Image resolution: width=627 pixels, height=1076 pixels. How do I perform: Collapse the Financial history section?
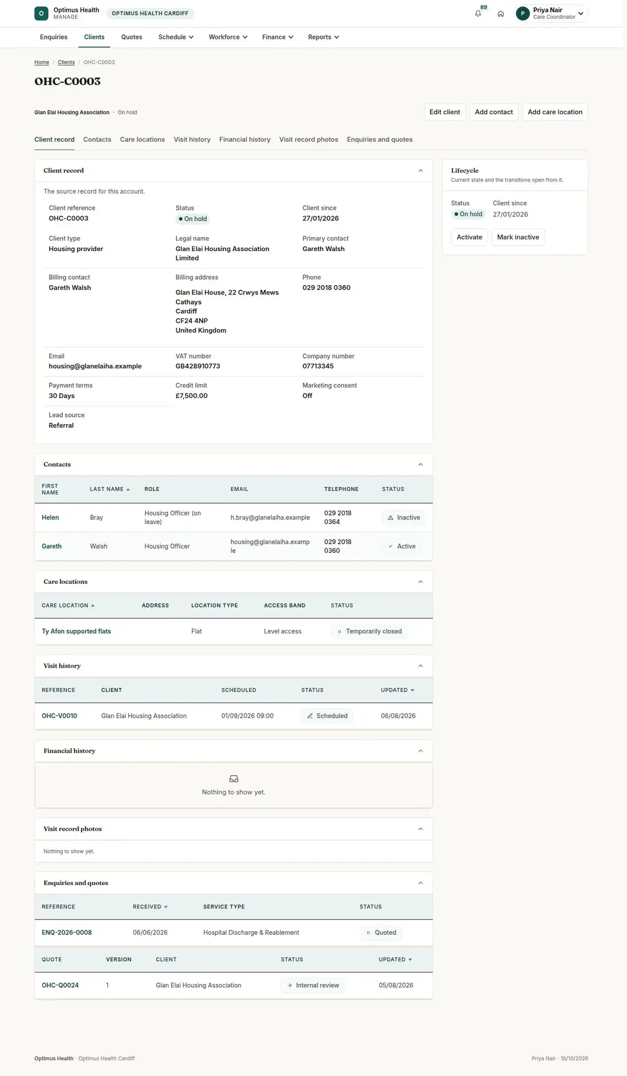pyautogui.click(x=421, y=751)
